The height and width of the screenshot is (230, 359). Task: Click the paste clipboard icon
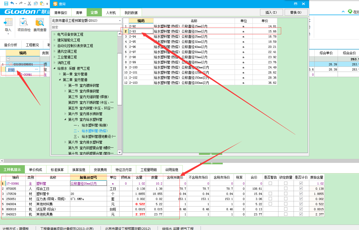click(x=42, y=4)
